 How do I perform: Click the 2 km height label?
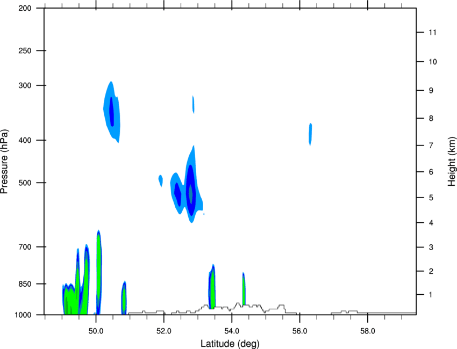431,271
